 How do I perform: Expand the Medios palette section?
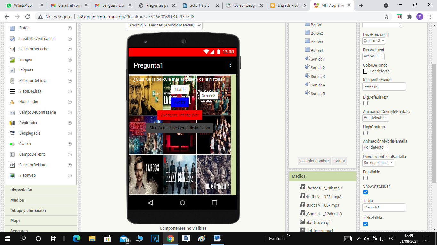[x=41, y=200]
